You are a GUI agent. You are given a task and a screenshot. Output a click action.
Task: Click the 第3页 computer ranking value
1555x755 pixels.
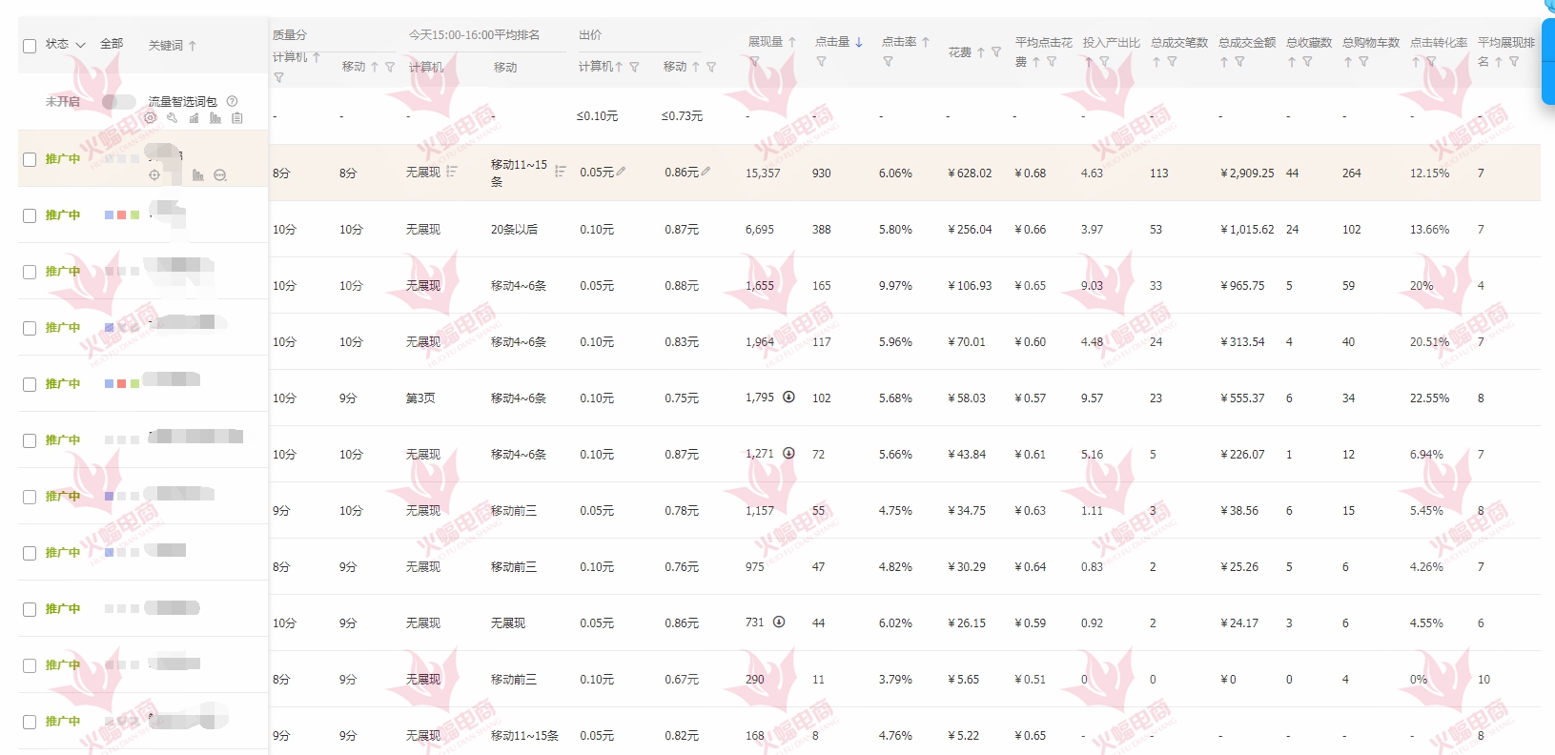click(420, 398)
